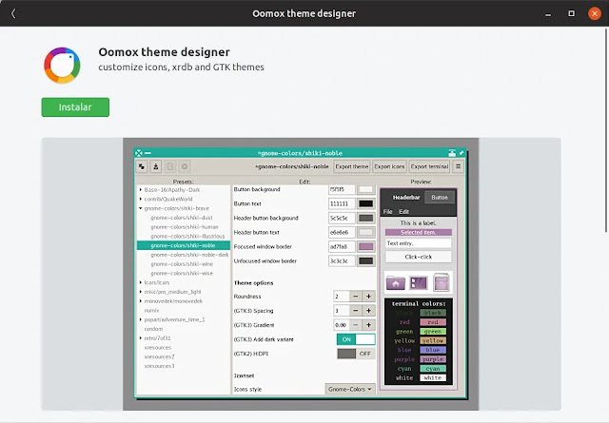Select preset gnome-colors/shiki-human
609x423 pixels.
[x=185, y=227]
